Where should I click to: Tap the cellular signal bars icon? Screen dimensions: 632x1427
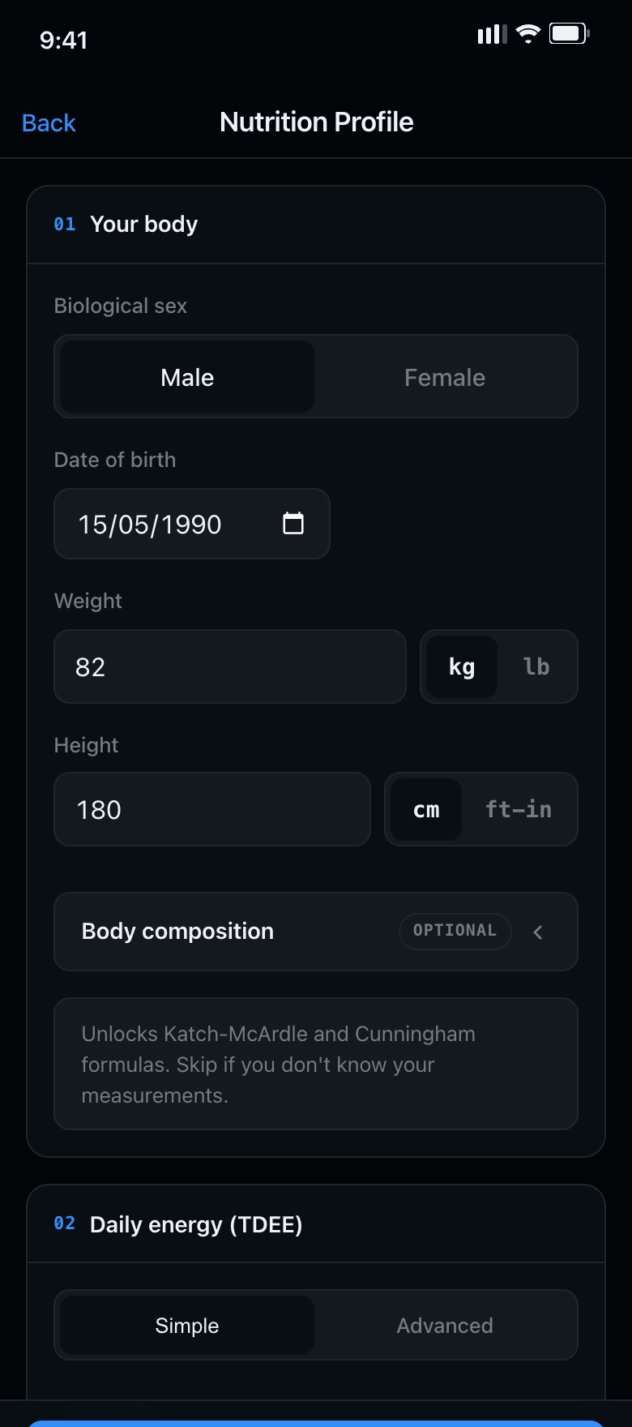(x=492, y=34)
